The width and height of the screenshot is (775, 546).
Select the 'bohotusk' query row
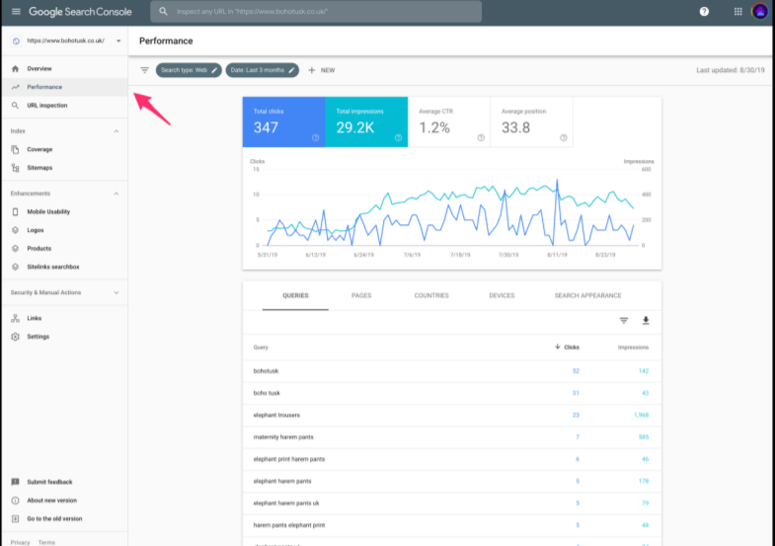452,371
